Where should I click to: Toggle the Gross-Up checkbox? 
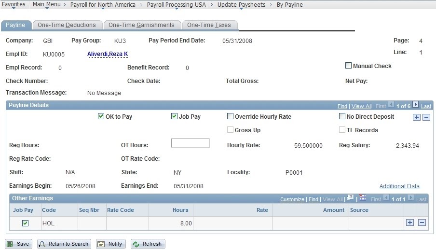coord(230,129)
